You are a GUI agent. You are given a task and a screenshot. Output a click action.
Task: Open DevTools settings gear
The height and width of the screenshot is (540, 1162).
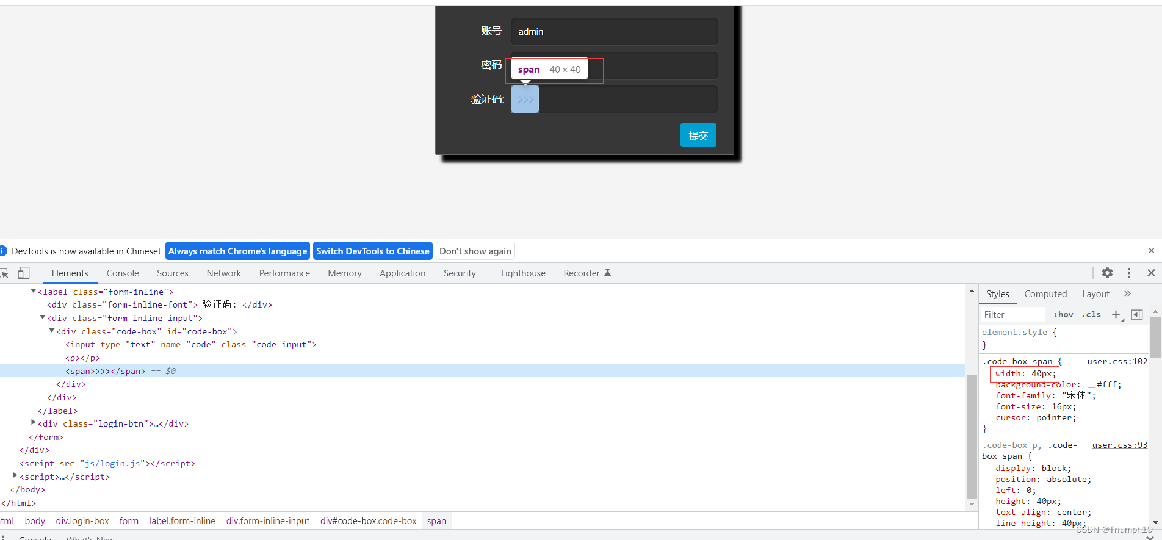click(1107, 273)
